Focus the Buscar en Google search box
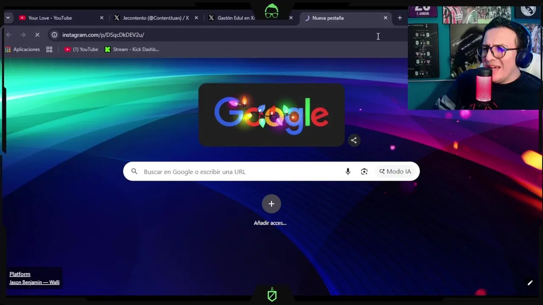Image resolution: width=543 pixels, height=305 pixels. (271, 172)
